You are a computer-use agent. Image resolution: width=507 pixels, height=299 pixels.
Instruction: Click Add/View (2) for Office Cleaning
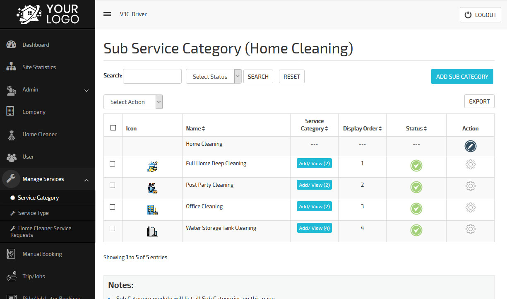[x=314, y=206]
